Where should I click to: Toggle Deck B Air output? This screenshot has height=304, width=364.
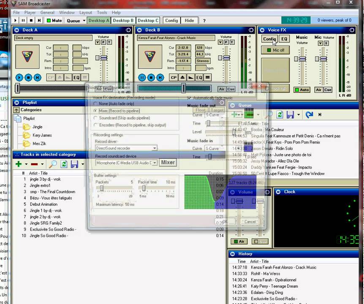click(222, 89)
